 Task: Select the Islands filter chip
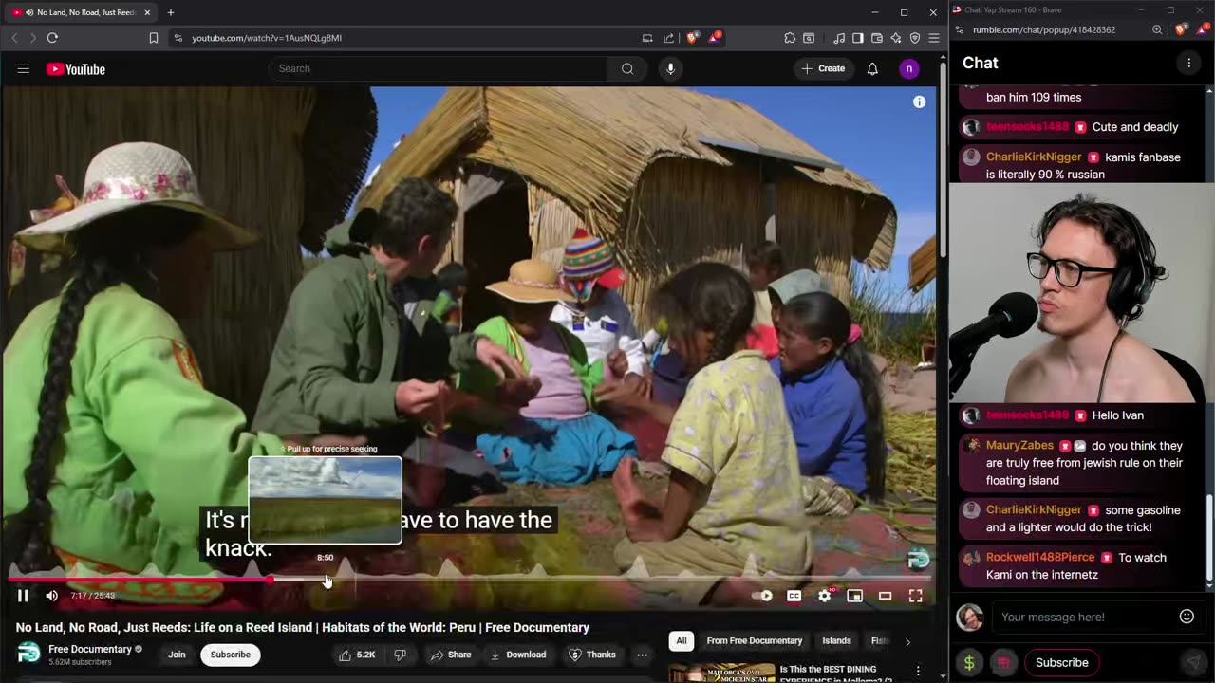pos(836,641)
